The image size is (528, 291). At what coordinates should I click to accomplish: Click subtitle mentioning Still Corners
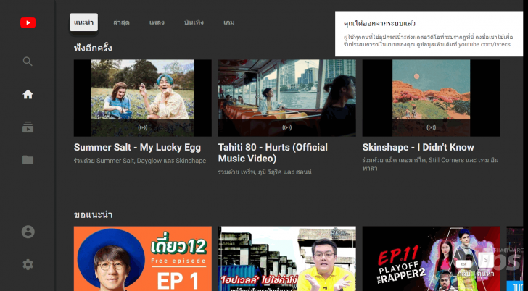point(430,164)
